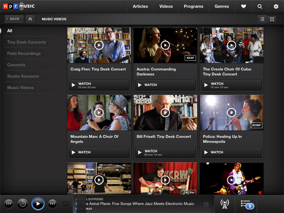
Task: Open the Bill Frisell video thumbnail
Action: click(x=165, y=113)
